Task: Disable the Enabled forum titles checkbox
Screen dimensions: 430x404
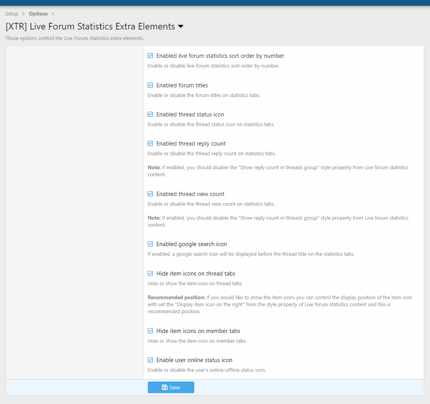Action: (x=150, y=85)
